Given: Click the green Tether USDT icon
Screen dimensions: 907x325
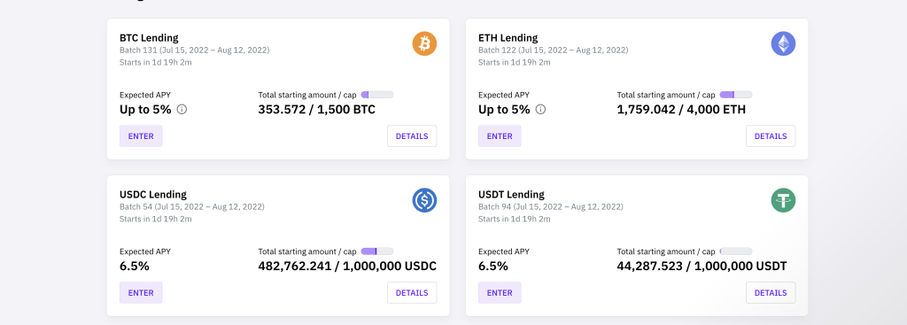Looking at the screenshot, I should 783,201.
